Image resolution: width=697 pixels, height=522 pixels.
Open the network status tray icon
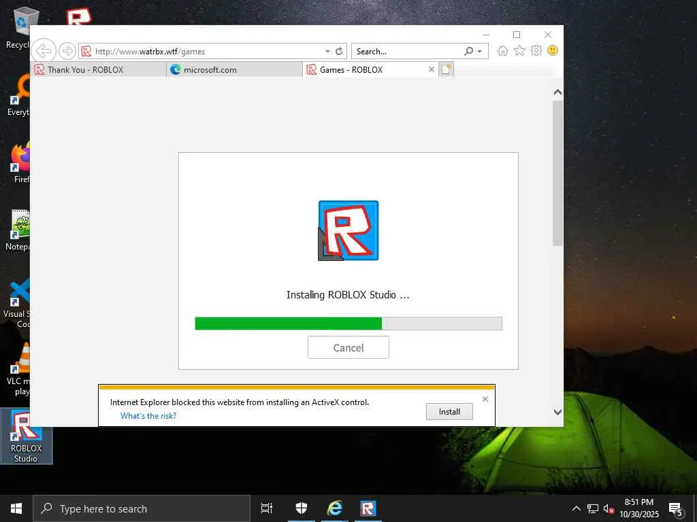(x=593, y=508)
